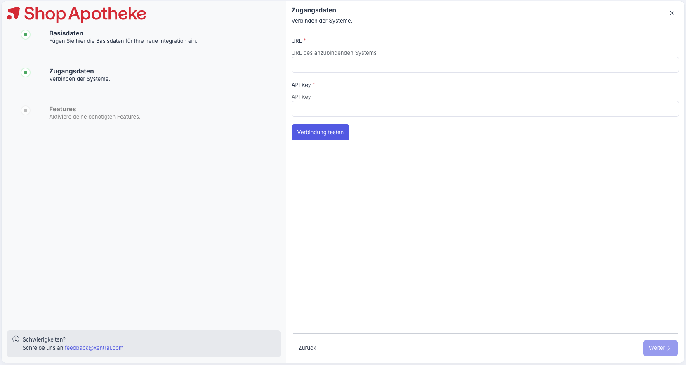Focus the URL input field
The width and height of the screenshot is (686, 365).
point(485,65)
